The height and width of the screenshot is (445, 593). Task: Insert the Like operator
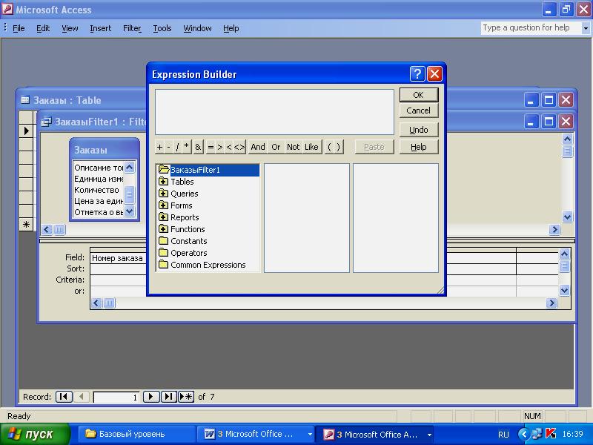click(311, 147)
